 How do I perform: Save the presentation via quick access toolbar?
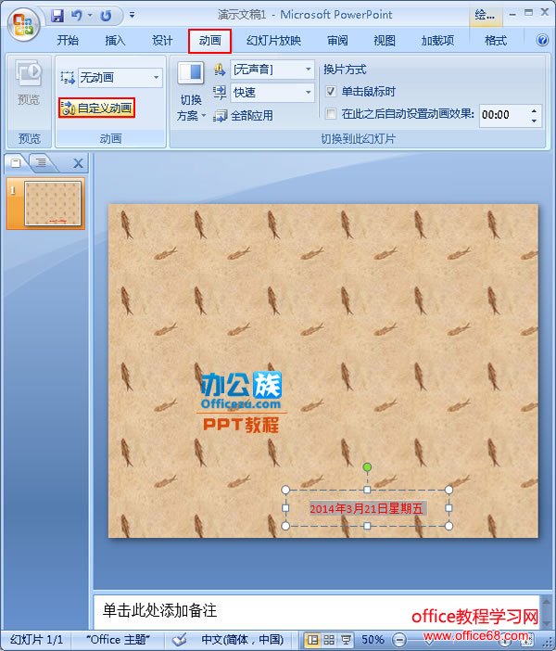pos(57,16)
